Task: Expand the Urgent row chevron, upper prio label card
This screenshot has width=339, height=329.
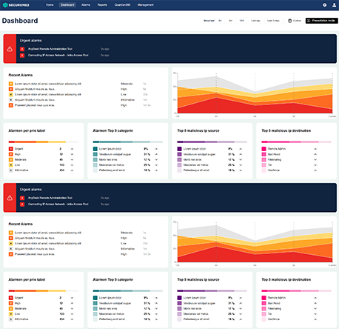Action: click(x=72, y=149)
